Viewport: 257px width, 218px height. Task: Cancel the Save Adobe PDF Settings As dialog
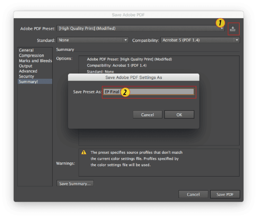[147, 115]
